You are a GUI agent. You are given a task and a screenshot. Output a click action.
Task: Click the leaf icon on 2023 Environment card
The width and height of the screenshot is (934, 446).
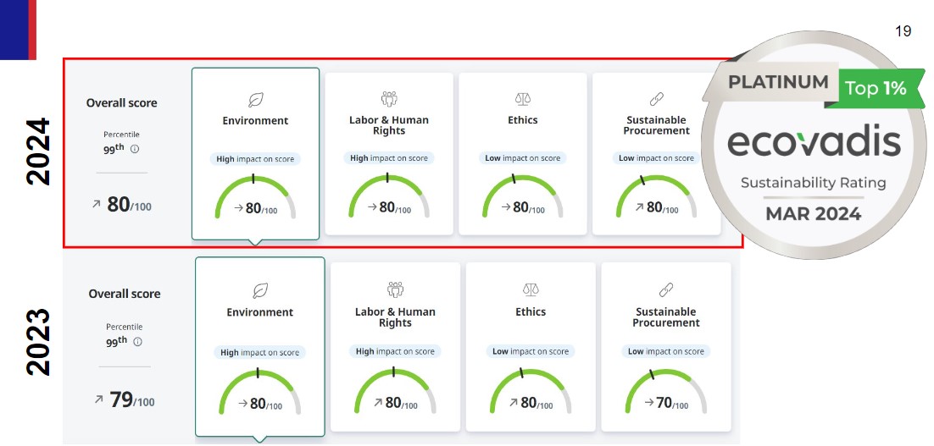tap(260, 290)
